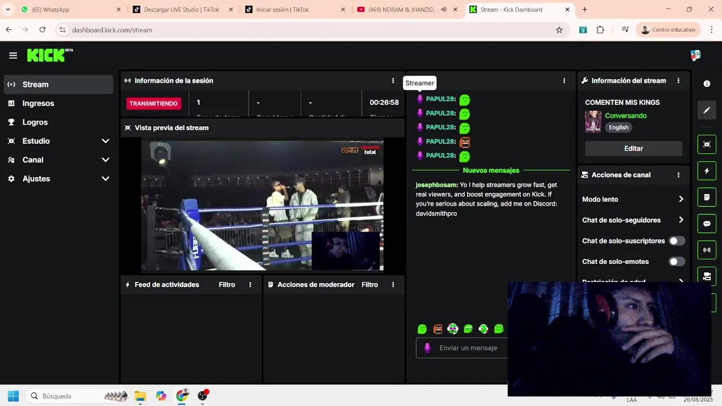
Task: Toggle the channel actions camera icon in toolbar
Action: (707, 276)
